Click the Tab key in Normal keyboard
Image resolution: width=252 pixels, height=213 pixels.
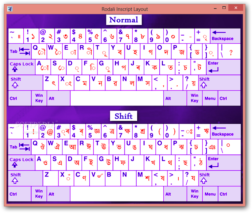[x=20, y=51]
